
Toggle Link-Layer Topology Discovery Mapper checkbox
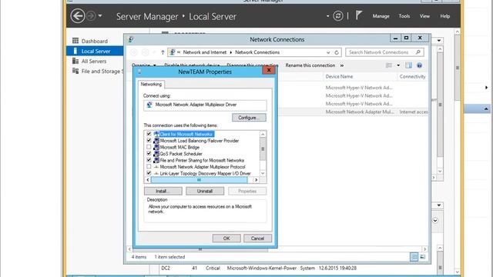149,173
